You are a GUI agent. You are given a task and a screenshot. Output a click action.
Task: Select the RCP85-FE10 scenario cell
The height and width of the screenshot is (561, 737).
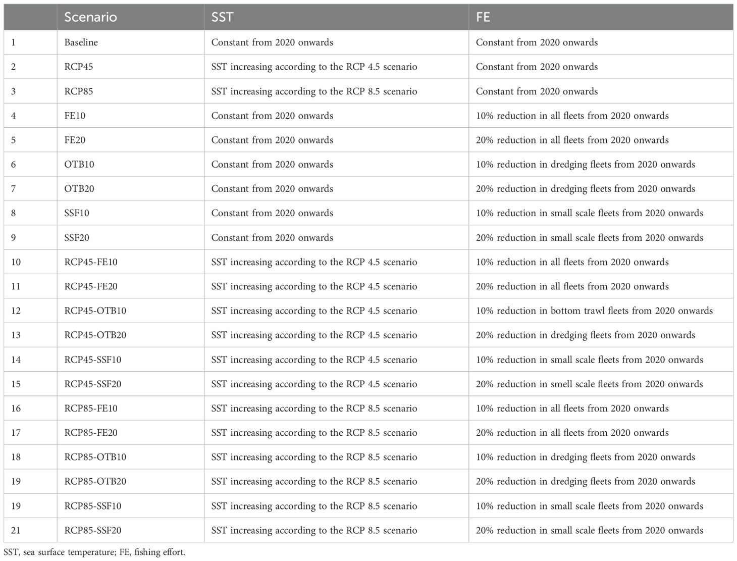coord(91,408)
